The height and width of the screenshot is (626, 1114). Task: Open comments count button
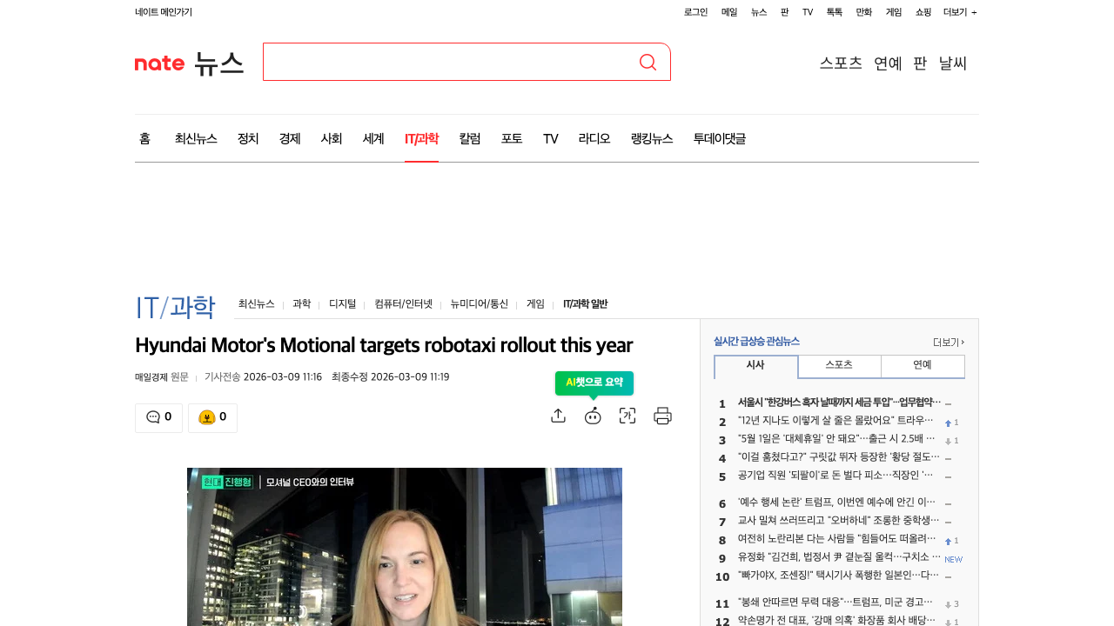158,417
